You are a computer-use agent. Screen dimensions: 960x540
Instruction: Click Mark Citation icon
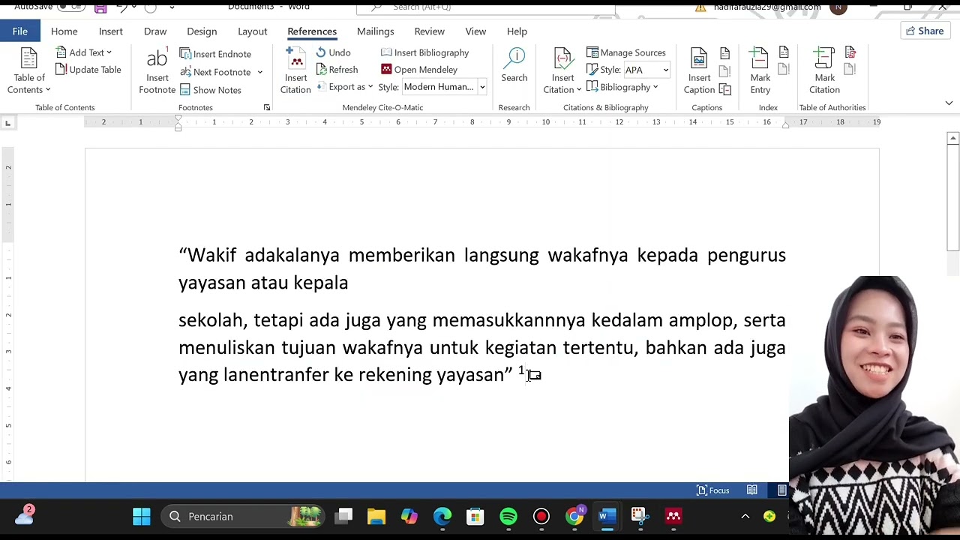point(824,72)
